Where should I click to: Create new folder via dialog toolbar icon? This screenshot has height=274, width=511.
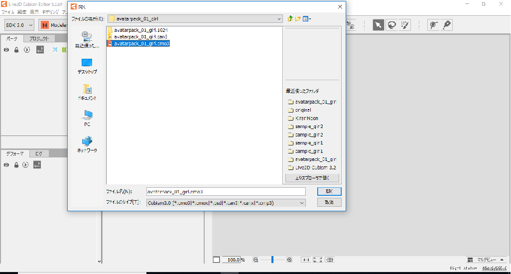pos(298,19)
